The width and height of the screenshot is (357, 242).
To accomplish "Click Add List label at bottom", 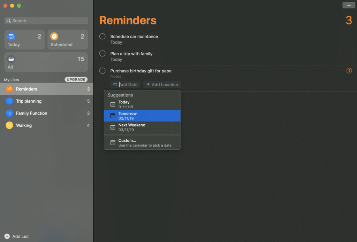I will pos(21,236).
